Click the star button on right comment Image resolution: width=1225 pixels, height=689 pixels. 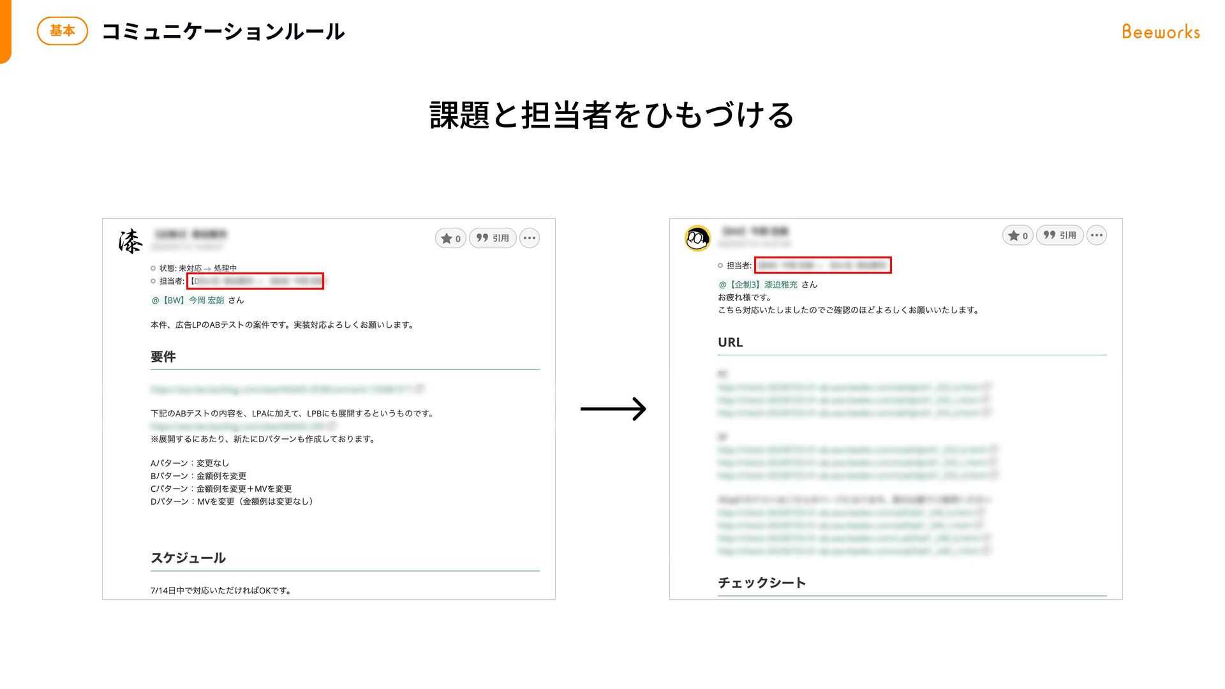pyautogui.click(x=1018, y=235)
